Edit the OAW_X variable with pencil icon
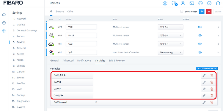The height and width of the screenshot is (111, 223). point(204,82)
